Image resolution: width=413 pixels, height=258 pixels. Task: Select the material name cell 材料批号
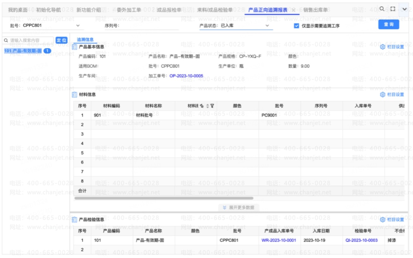point(154,115)
